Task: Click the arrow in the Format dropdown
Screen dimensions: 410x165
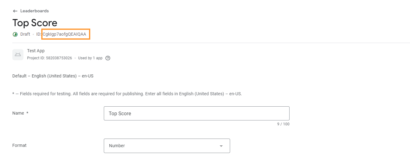Action: coord(221,146)
